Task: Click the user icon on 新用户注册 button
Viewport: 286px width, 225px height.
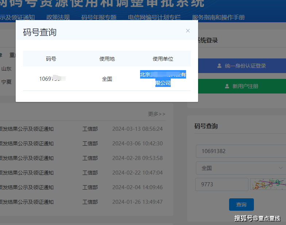Action: pyautogui.click(x=227, y=86)
